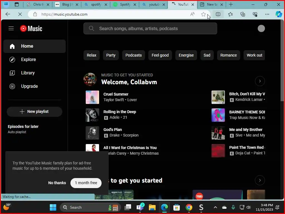Go to Home in sidebar
Viewport: 285px width, 214px height.
(35, 46)
